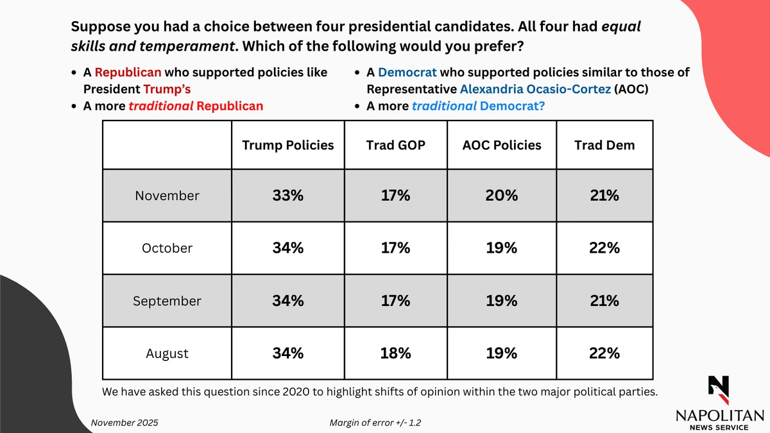This screenshot has height=433, width=770.
Task: Click the Trad Dem column header
Action: 604,145
